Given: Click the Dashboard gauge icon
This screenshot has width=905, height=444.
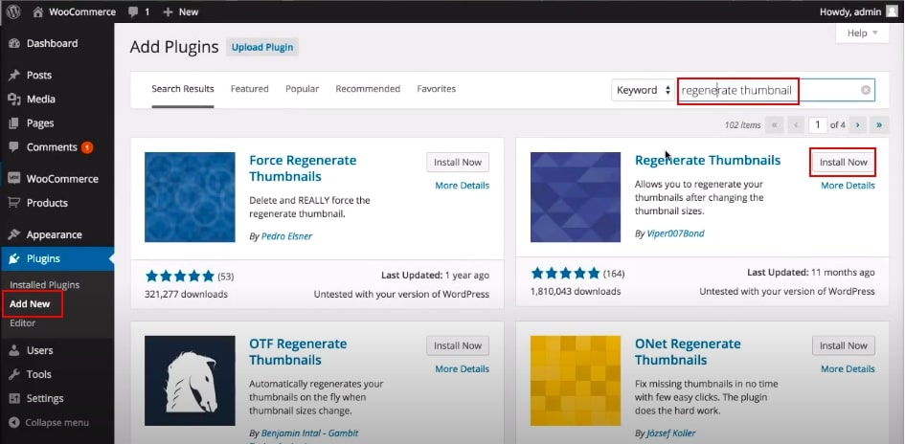Looking at the screenshot, I should [x=14, y=43].
